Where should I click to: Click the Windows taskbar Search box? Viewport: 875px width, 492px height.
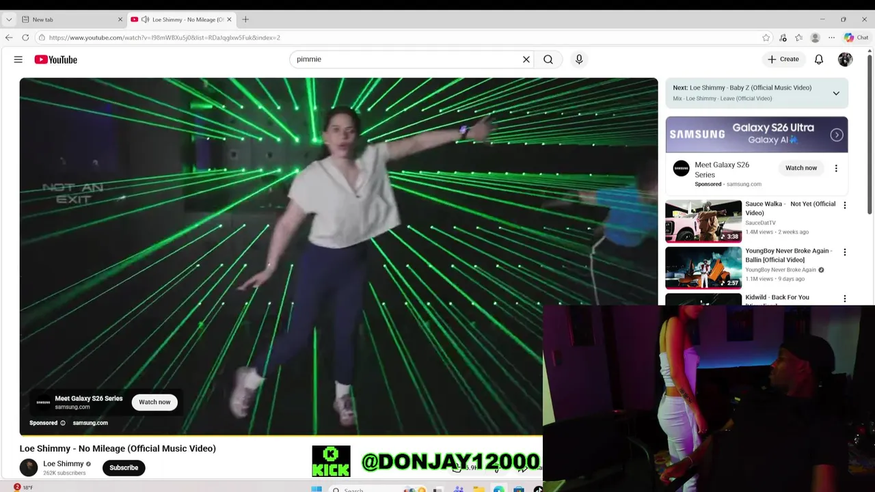(x=366, y=489)
